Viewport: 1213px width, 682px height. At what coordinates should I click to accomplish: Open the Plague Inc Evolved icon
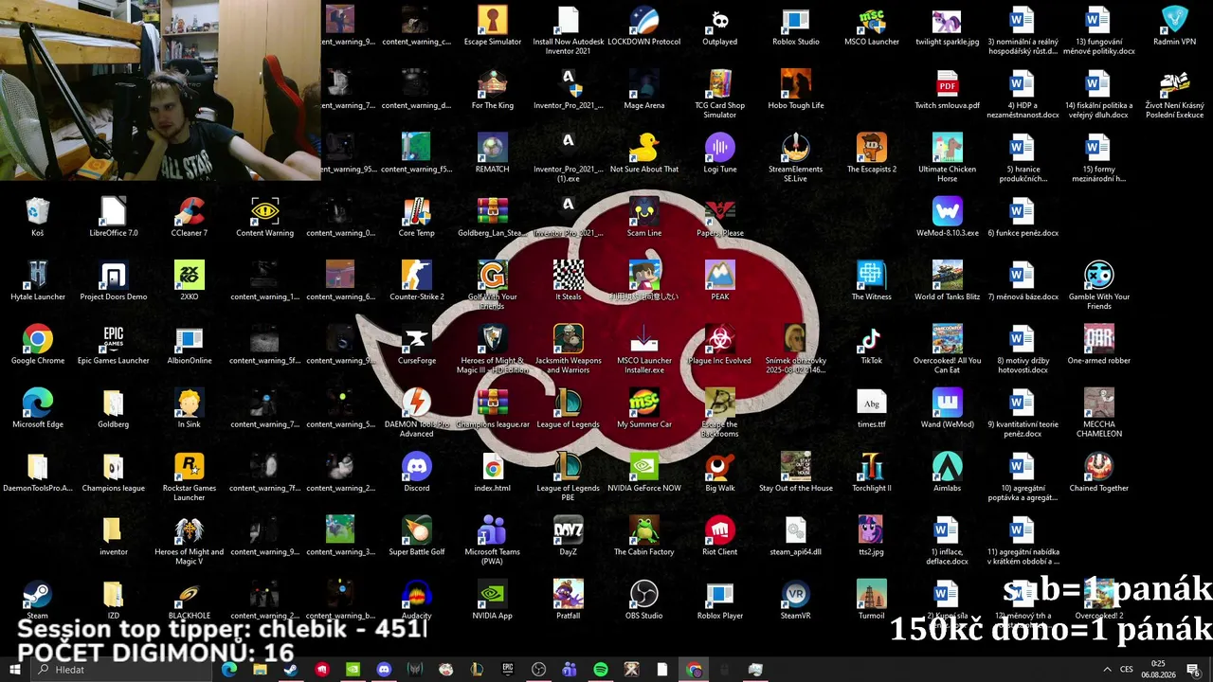click(719, 345)
